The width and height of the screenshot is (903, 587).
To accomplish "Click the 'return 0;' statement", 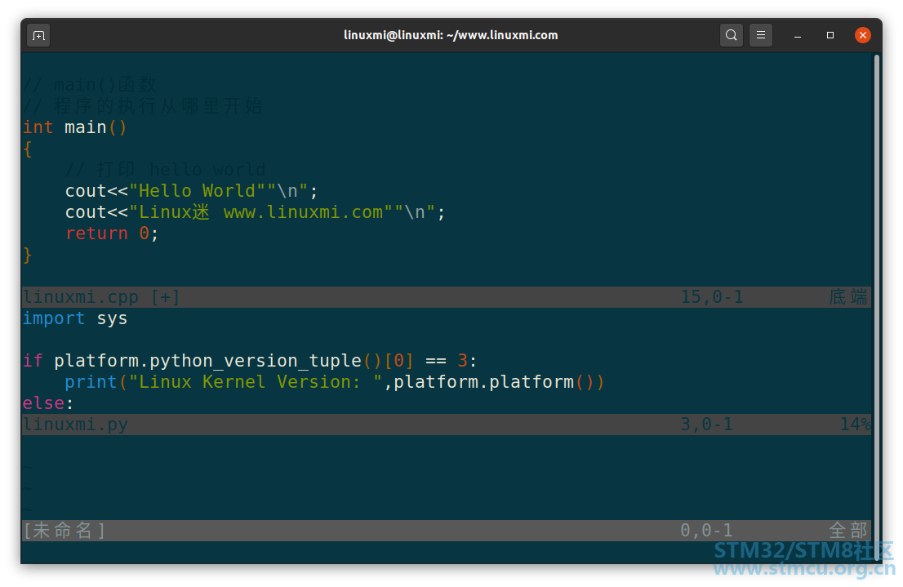I will (112, 233).
